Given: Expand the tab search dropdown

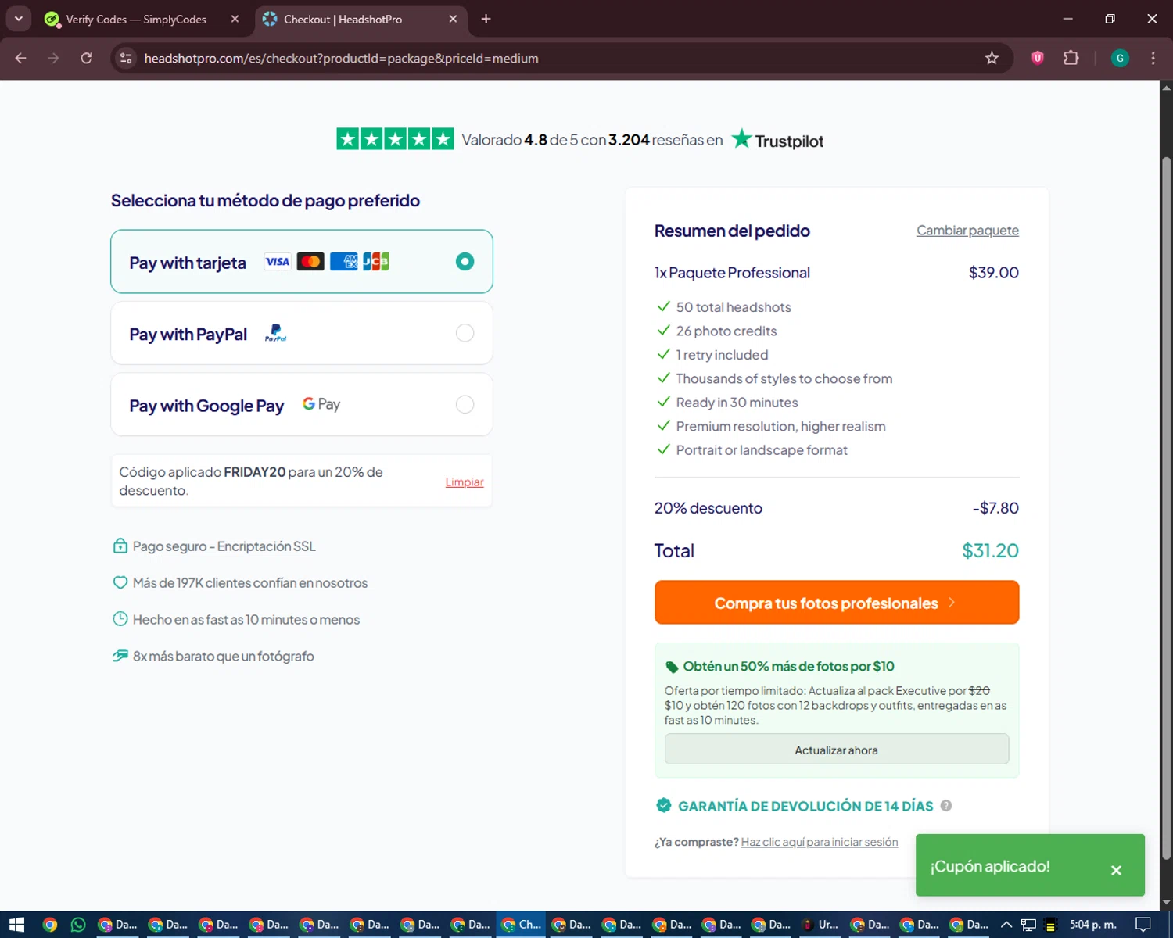Looking at the screenshot, I should coord(18,19).
